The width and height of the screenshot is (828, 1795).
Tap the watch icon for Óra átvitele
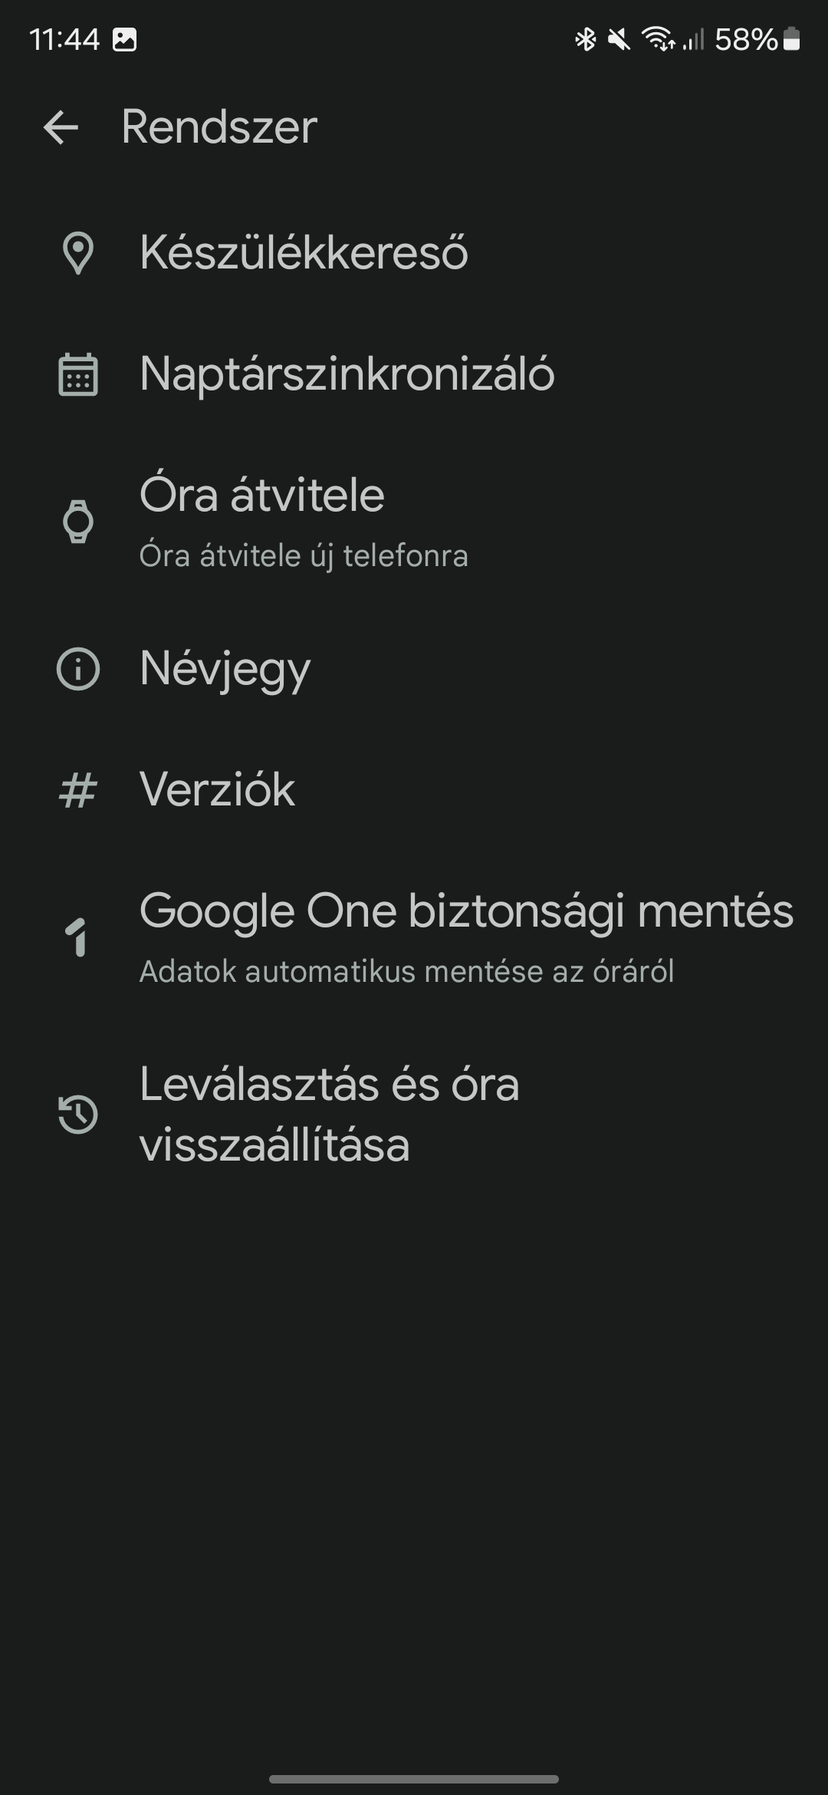click(78, 522)
